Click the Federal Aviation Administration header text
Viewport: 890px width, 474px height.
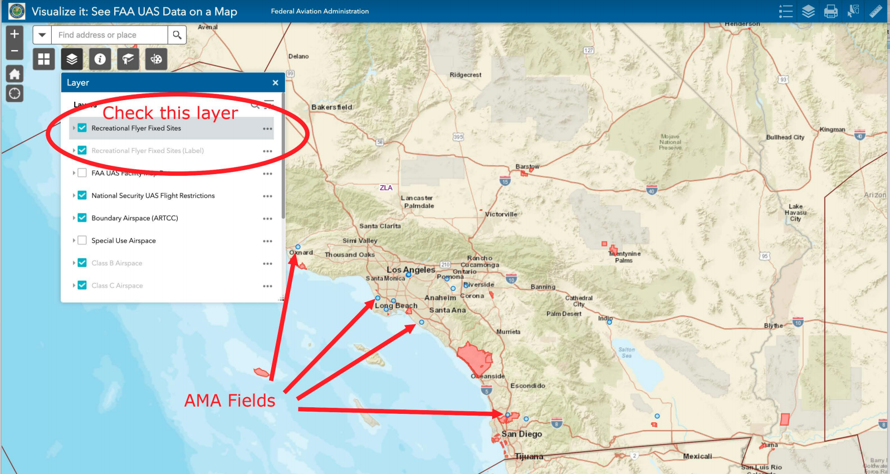click(x=320, y=11)
